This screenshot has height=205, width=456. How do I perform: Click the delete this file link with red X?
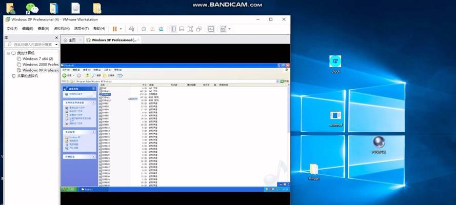[x=74, y=124]
